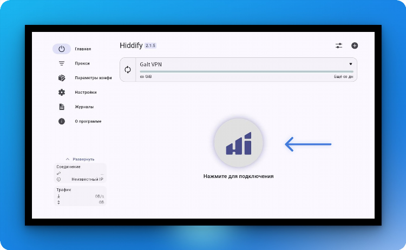
Task: Open the О программе about page
Action: click(x=88, y=121)
